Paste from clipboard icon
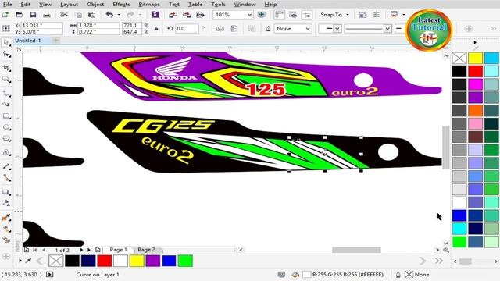This screenshot has height=281, width=500. 92,15
